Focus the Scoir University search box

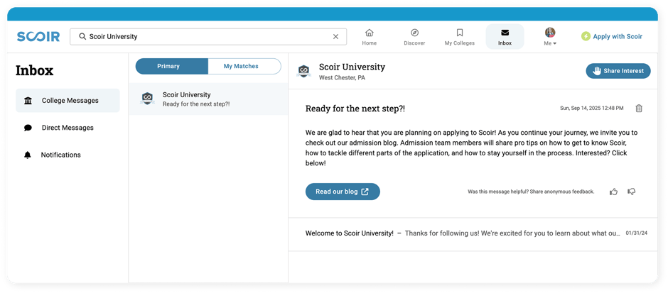208,37
